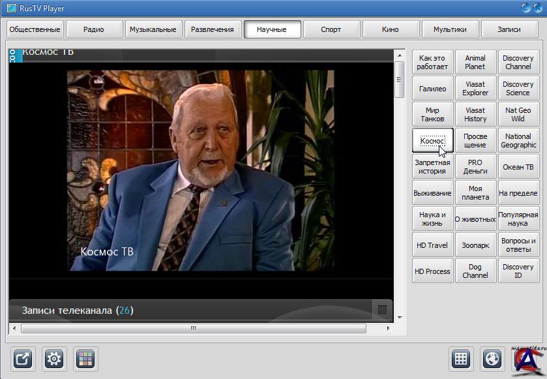Click the colored tiles icon
547x379 pixels.
(x=85, y=359)
